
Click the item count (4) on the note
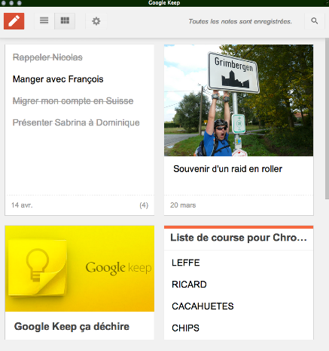click(x=144, y=205)
